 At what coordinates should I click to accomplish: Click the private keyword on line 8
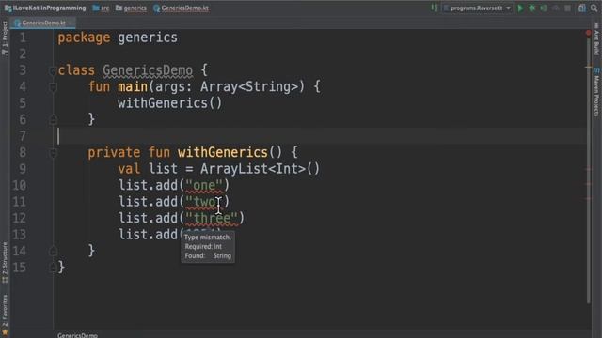tap(114, 152)
